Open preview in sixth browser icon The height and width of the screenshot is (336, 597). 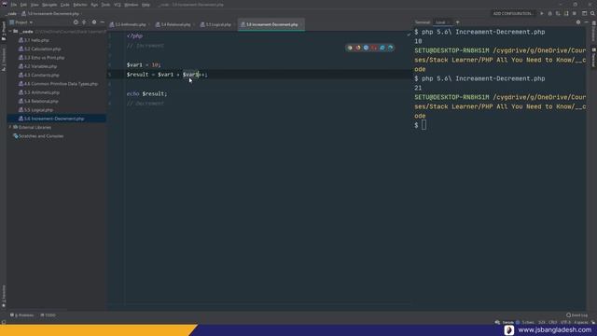click(390, 48)
